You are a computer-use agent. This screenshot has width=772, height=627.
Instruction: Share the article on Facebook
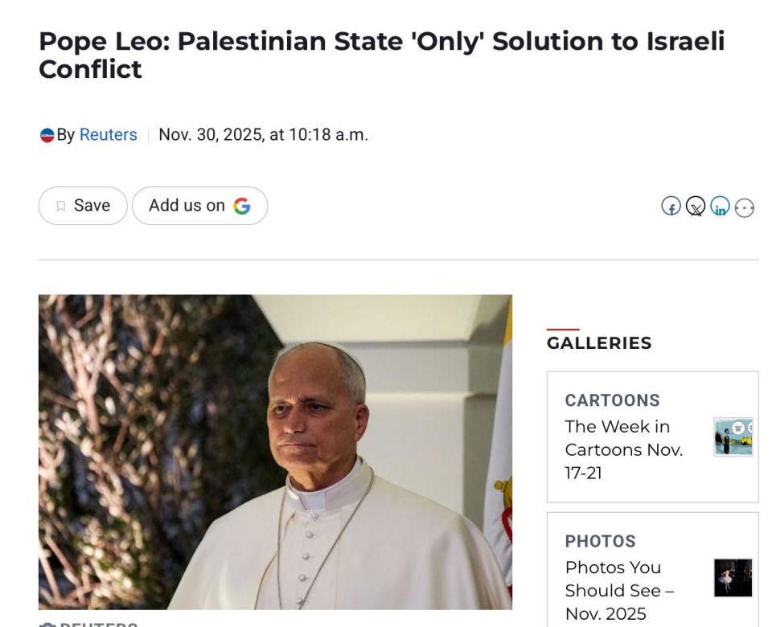671,207
